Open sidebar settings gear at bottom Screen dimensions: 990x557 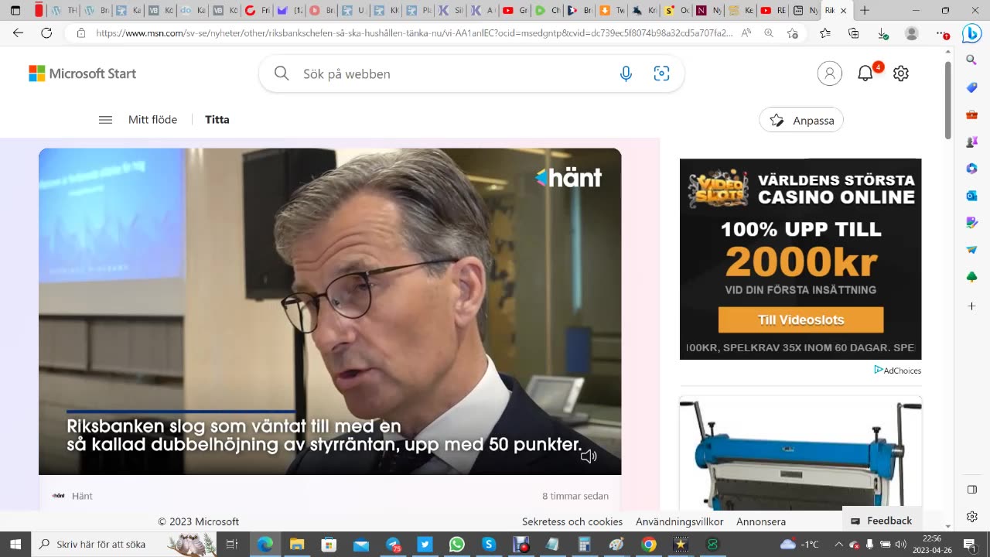pos(971,516)
